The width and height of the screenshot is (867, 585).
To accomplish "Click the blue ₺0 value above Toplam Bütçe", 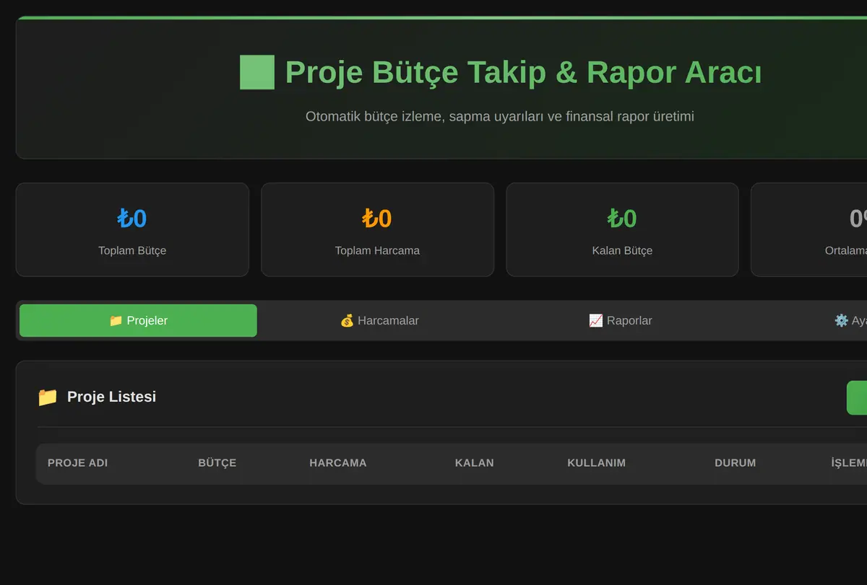I will 132,219.
